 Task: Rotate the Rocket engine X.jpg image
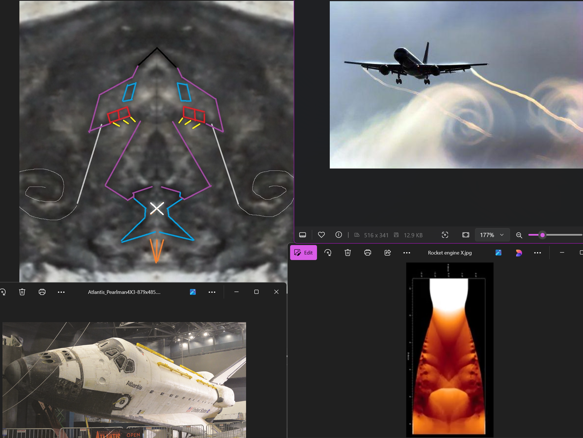coord(328,253)
